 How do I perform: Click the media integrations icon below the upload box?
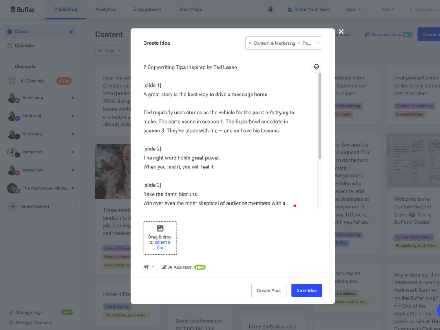pyautogui.click(x=146, y=267)
